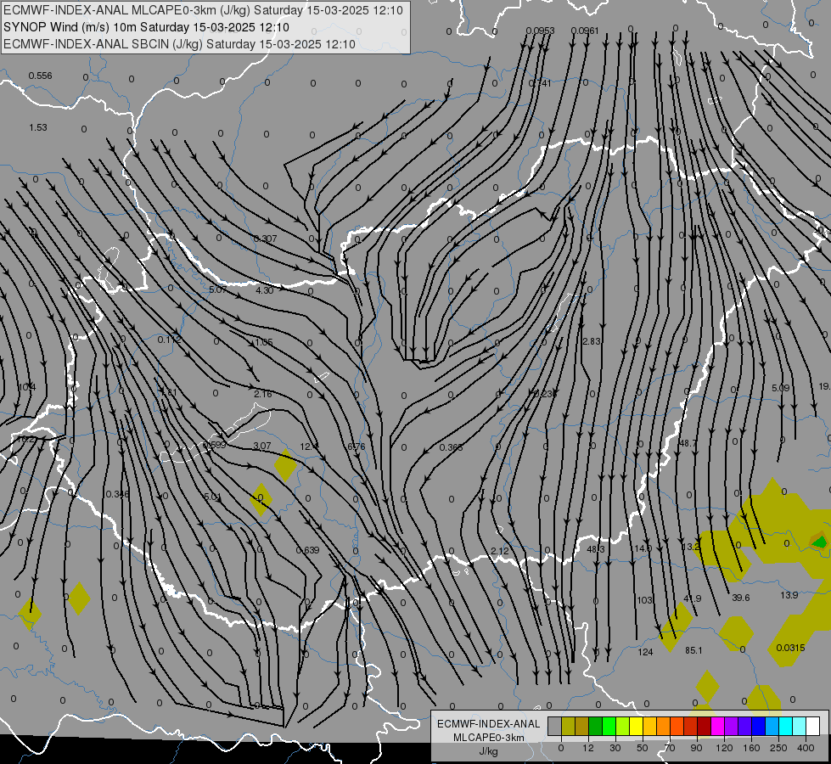Click the SYNOP Wind 10m header line
This screenshot has height=764, width=831.
tap(146, 27)
